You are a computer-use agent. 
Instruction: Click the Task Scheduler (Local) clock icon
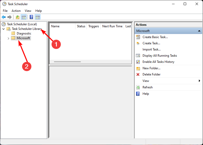pyautogui.click(x=4, y=24)
